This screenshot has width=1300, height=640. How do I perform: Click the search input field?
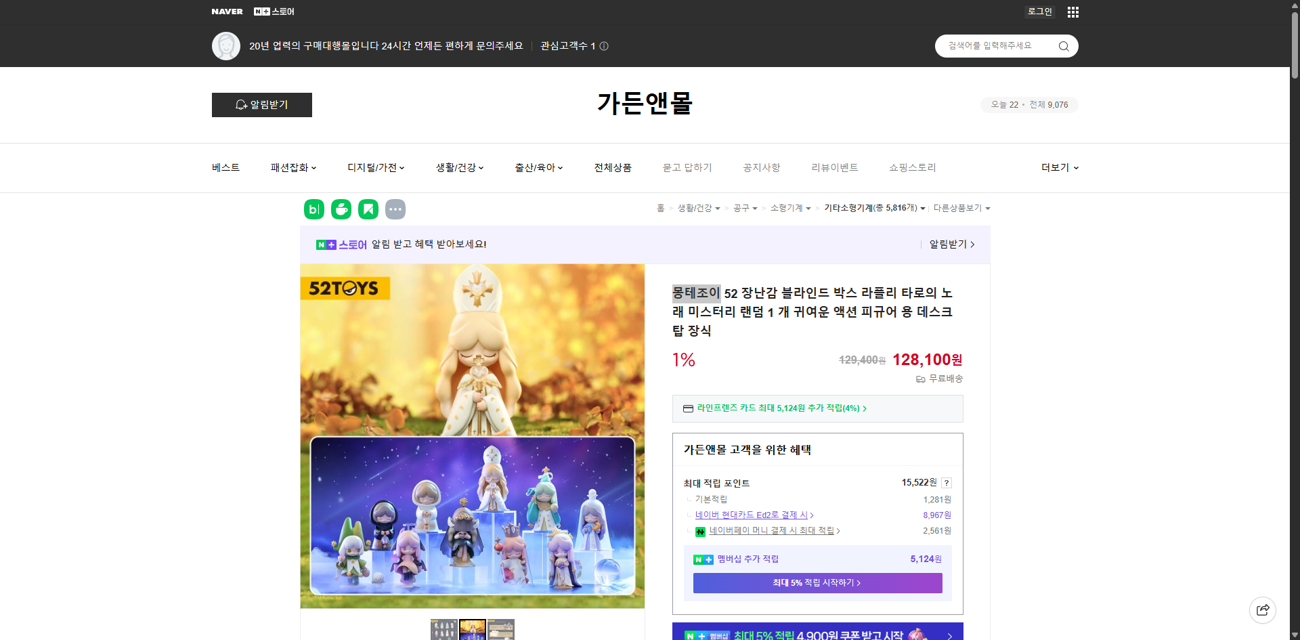pyautogui.click(x=995, y=45)
